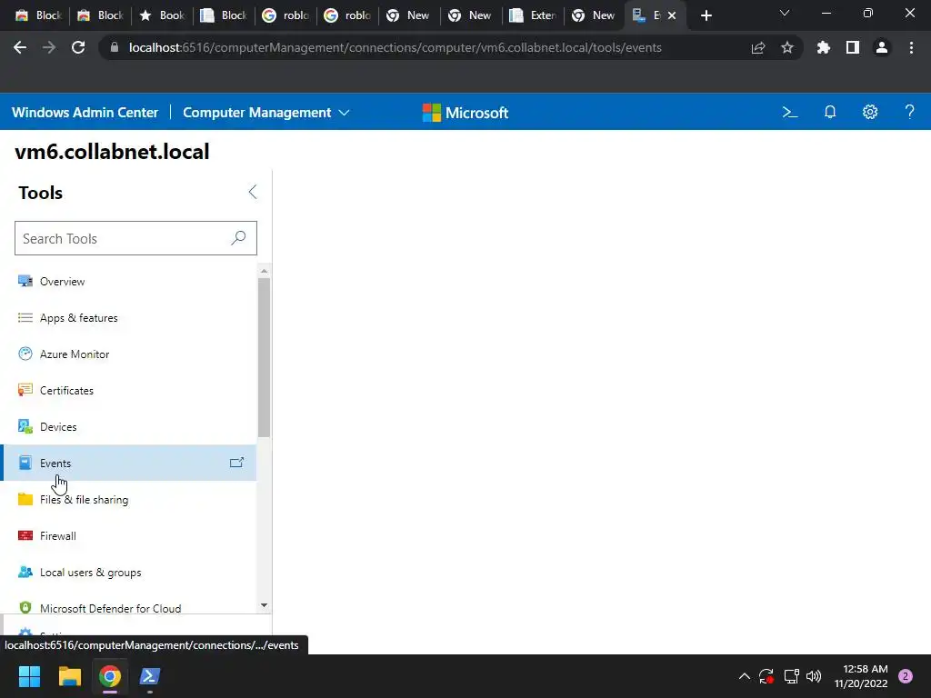The height and width of the screenshot is (698, 931).
Task: Open the Devices tool label
Action: (58, 427)
